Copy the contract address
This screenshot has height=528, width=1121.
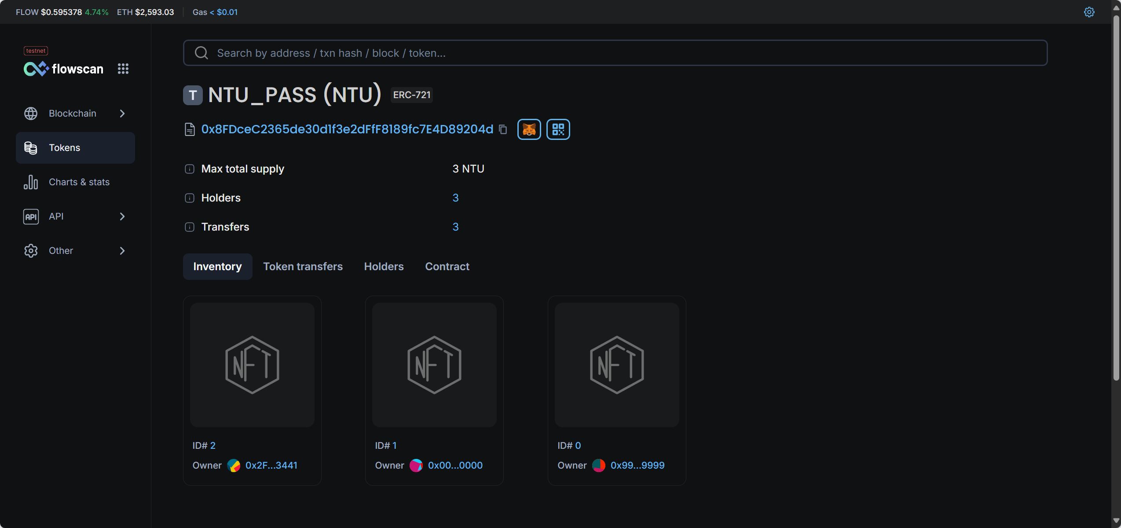pos(503,129)
